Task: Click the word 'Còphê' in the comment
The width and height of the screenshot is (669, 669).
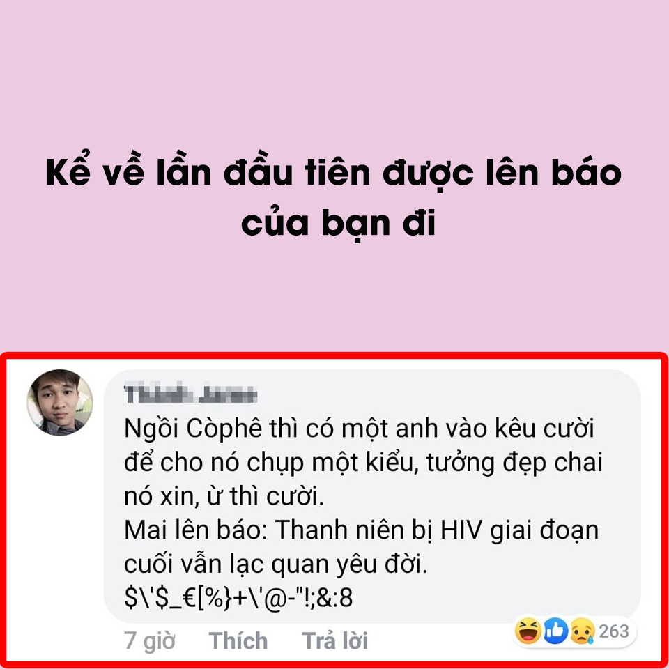Action: point(224,428)
